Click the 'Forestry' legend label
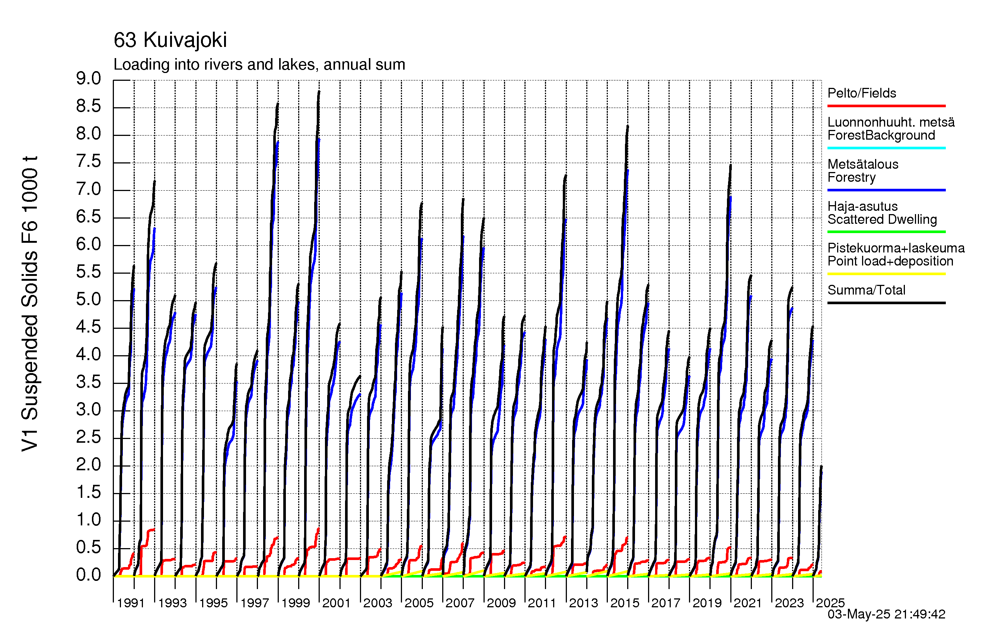 click(851, 178)
